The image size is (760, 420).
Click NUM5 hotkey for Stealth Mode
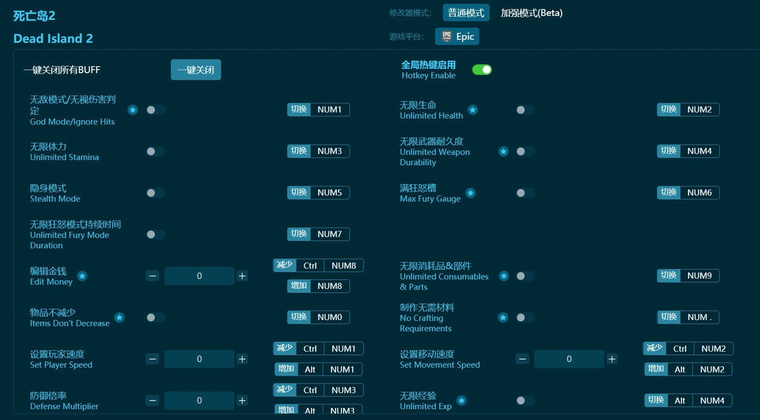pyautogui.click(x=318, y=192)
